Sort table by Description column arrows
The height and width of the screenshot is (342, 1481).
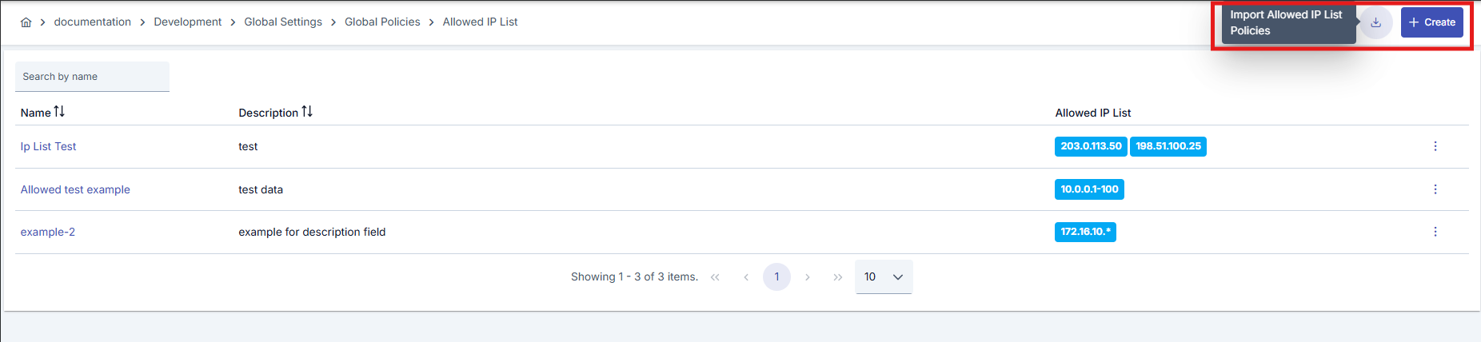point(307,112)
